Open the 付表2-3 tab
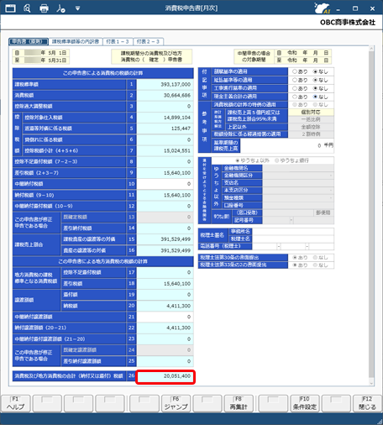This screenshot has height=425, width=383. point(148,41)
